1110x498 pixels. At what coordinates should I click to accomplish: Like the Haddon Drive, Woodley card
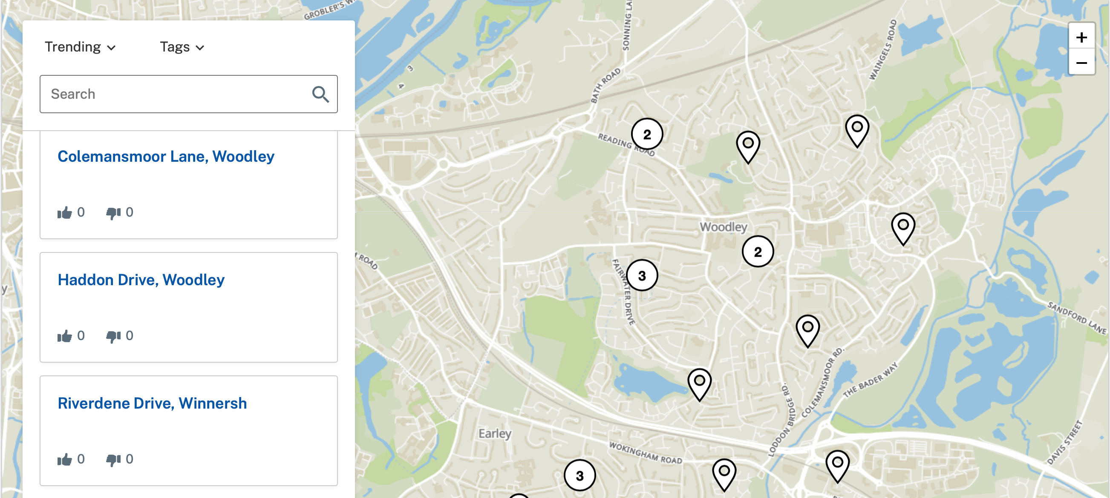click(65, 336)
